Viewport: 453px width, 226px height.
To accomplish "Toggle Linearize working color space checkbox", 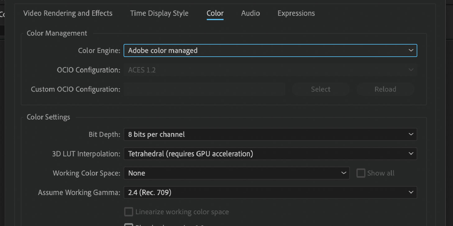I will 129,212.
